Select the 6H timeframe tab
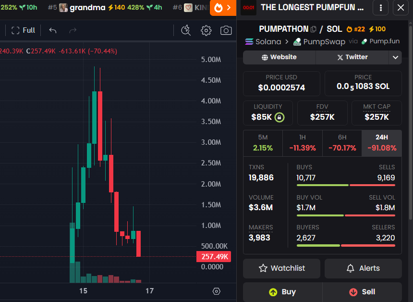This screenshot has height=302, width=413. click(342, 143)
